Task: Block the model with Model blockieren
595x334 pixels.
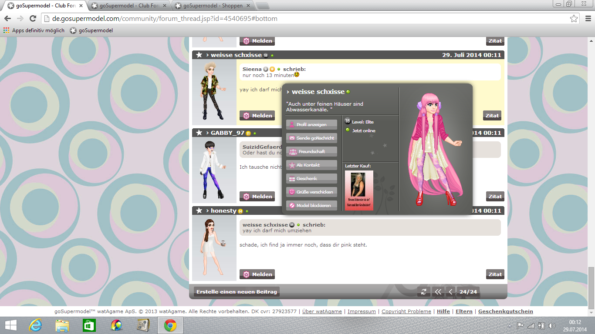Action: [x=311, y=205]
